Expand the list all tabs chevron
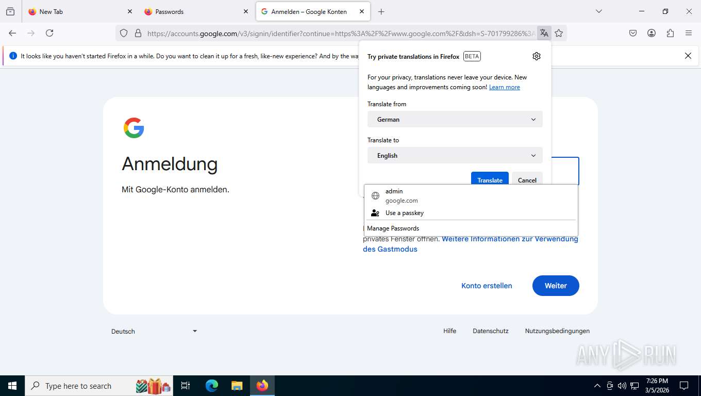 pos(598,11)
